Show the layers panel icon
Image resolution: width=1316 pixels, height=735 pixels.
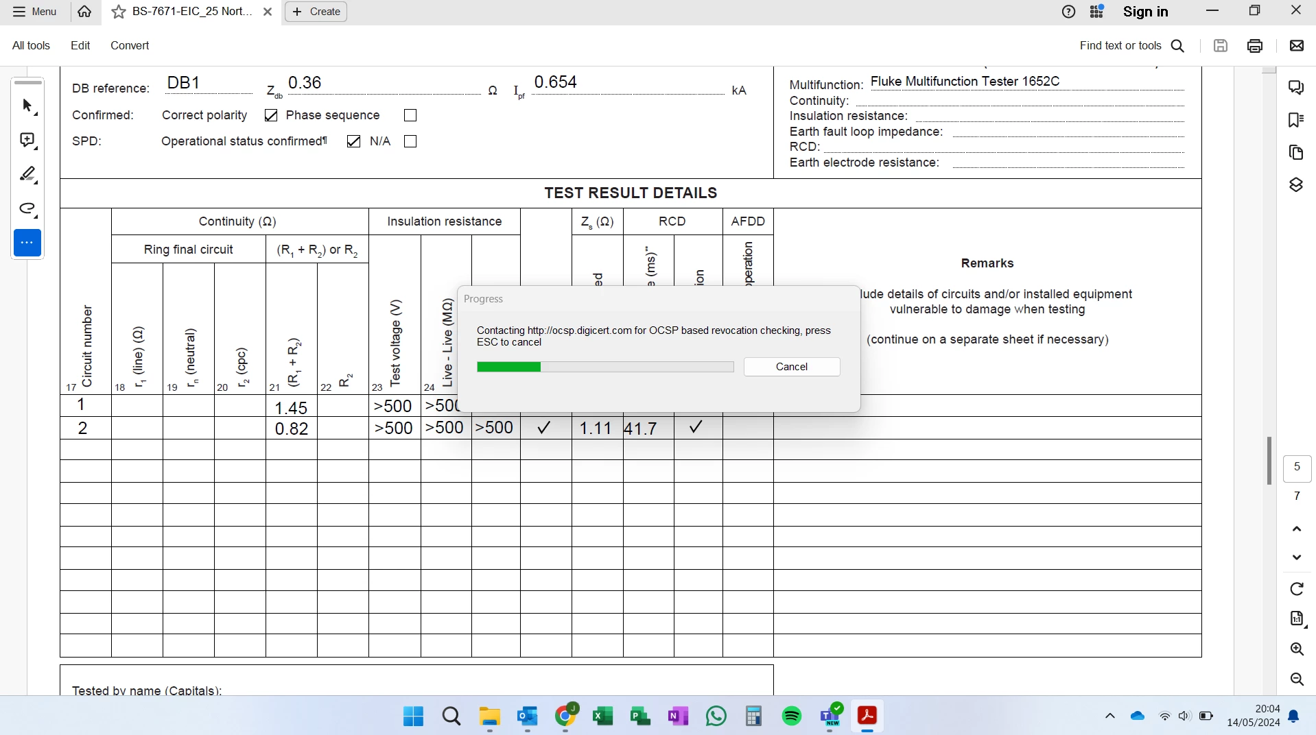coord(1296,185)
